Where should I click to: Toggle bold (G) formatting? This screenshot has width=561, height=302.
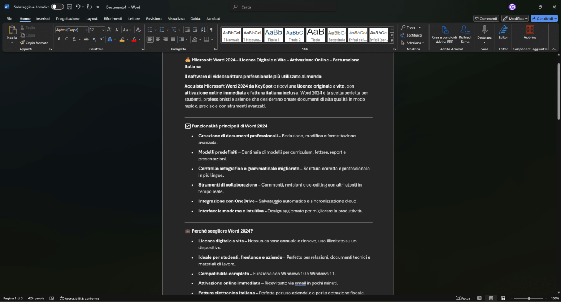pyautogui.click(x=59, y=39)
